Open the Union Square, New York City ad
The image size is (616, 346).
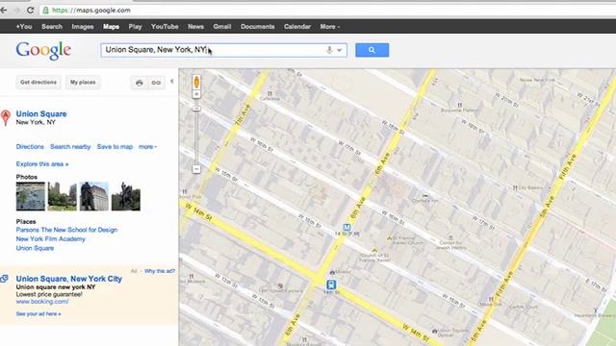(x=69, y=279)
